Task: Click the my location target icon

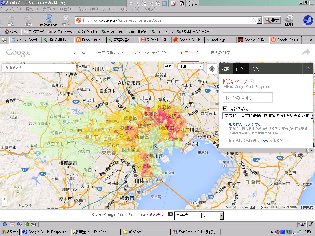Action: point(212,69)
